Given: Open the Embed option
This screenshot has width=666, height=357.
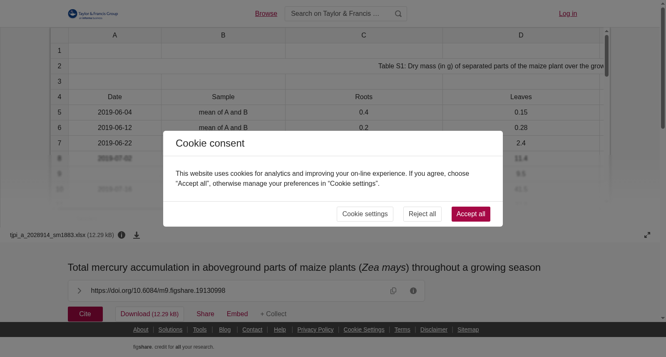Looking at the screenshot, I should (237, 314).
